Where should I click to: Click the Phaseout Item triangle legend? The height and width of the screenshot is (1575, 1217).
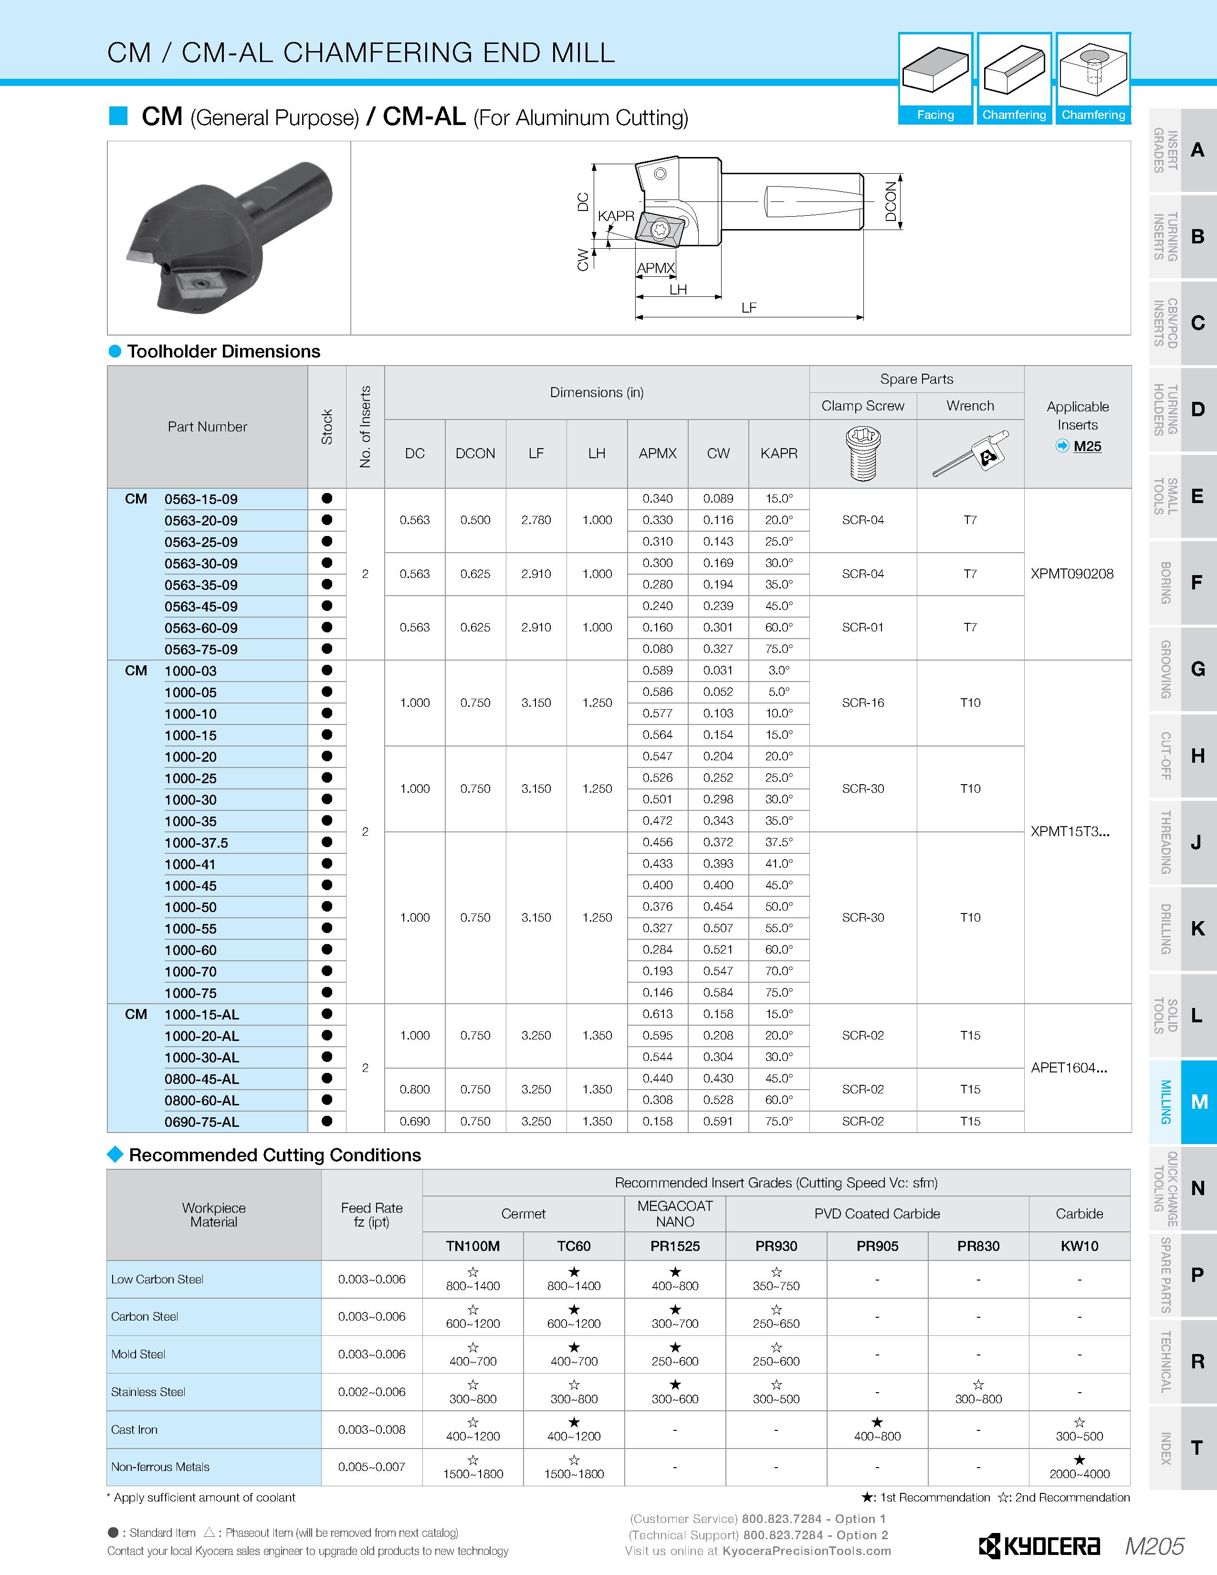[210, 1533]
